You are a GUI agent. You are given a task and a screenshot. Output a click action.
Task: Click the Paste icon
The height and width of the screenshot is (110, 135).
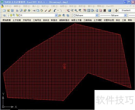click(x=42, y=11)
